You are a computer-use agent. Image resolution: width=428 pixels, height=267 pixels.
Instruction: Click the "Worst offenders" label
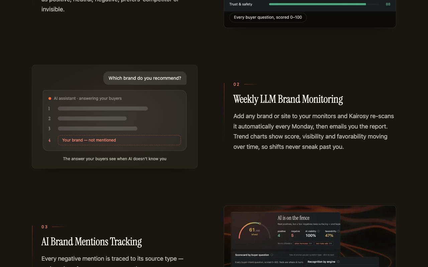pyautogui.click(x=285, y=244)
